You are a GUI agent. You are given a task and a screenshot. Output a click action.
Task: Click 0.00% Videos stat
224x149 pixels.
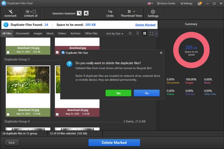pos(170,92)
